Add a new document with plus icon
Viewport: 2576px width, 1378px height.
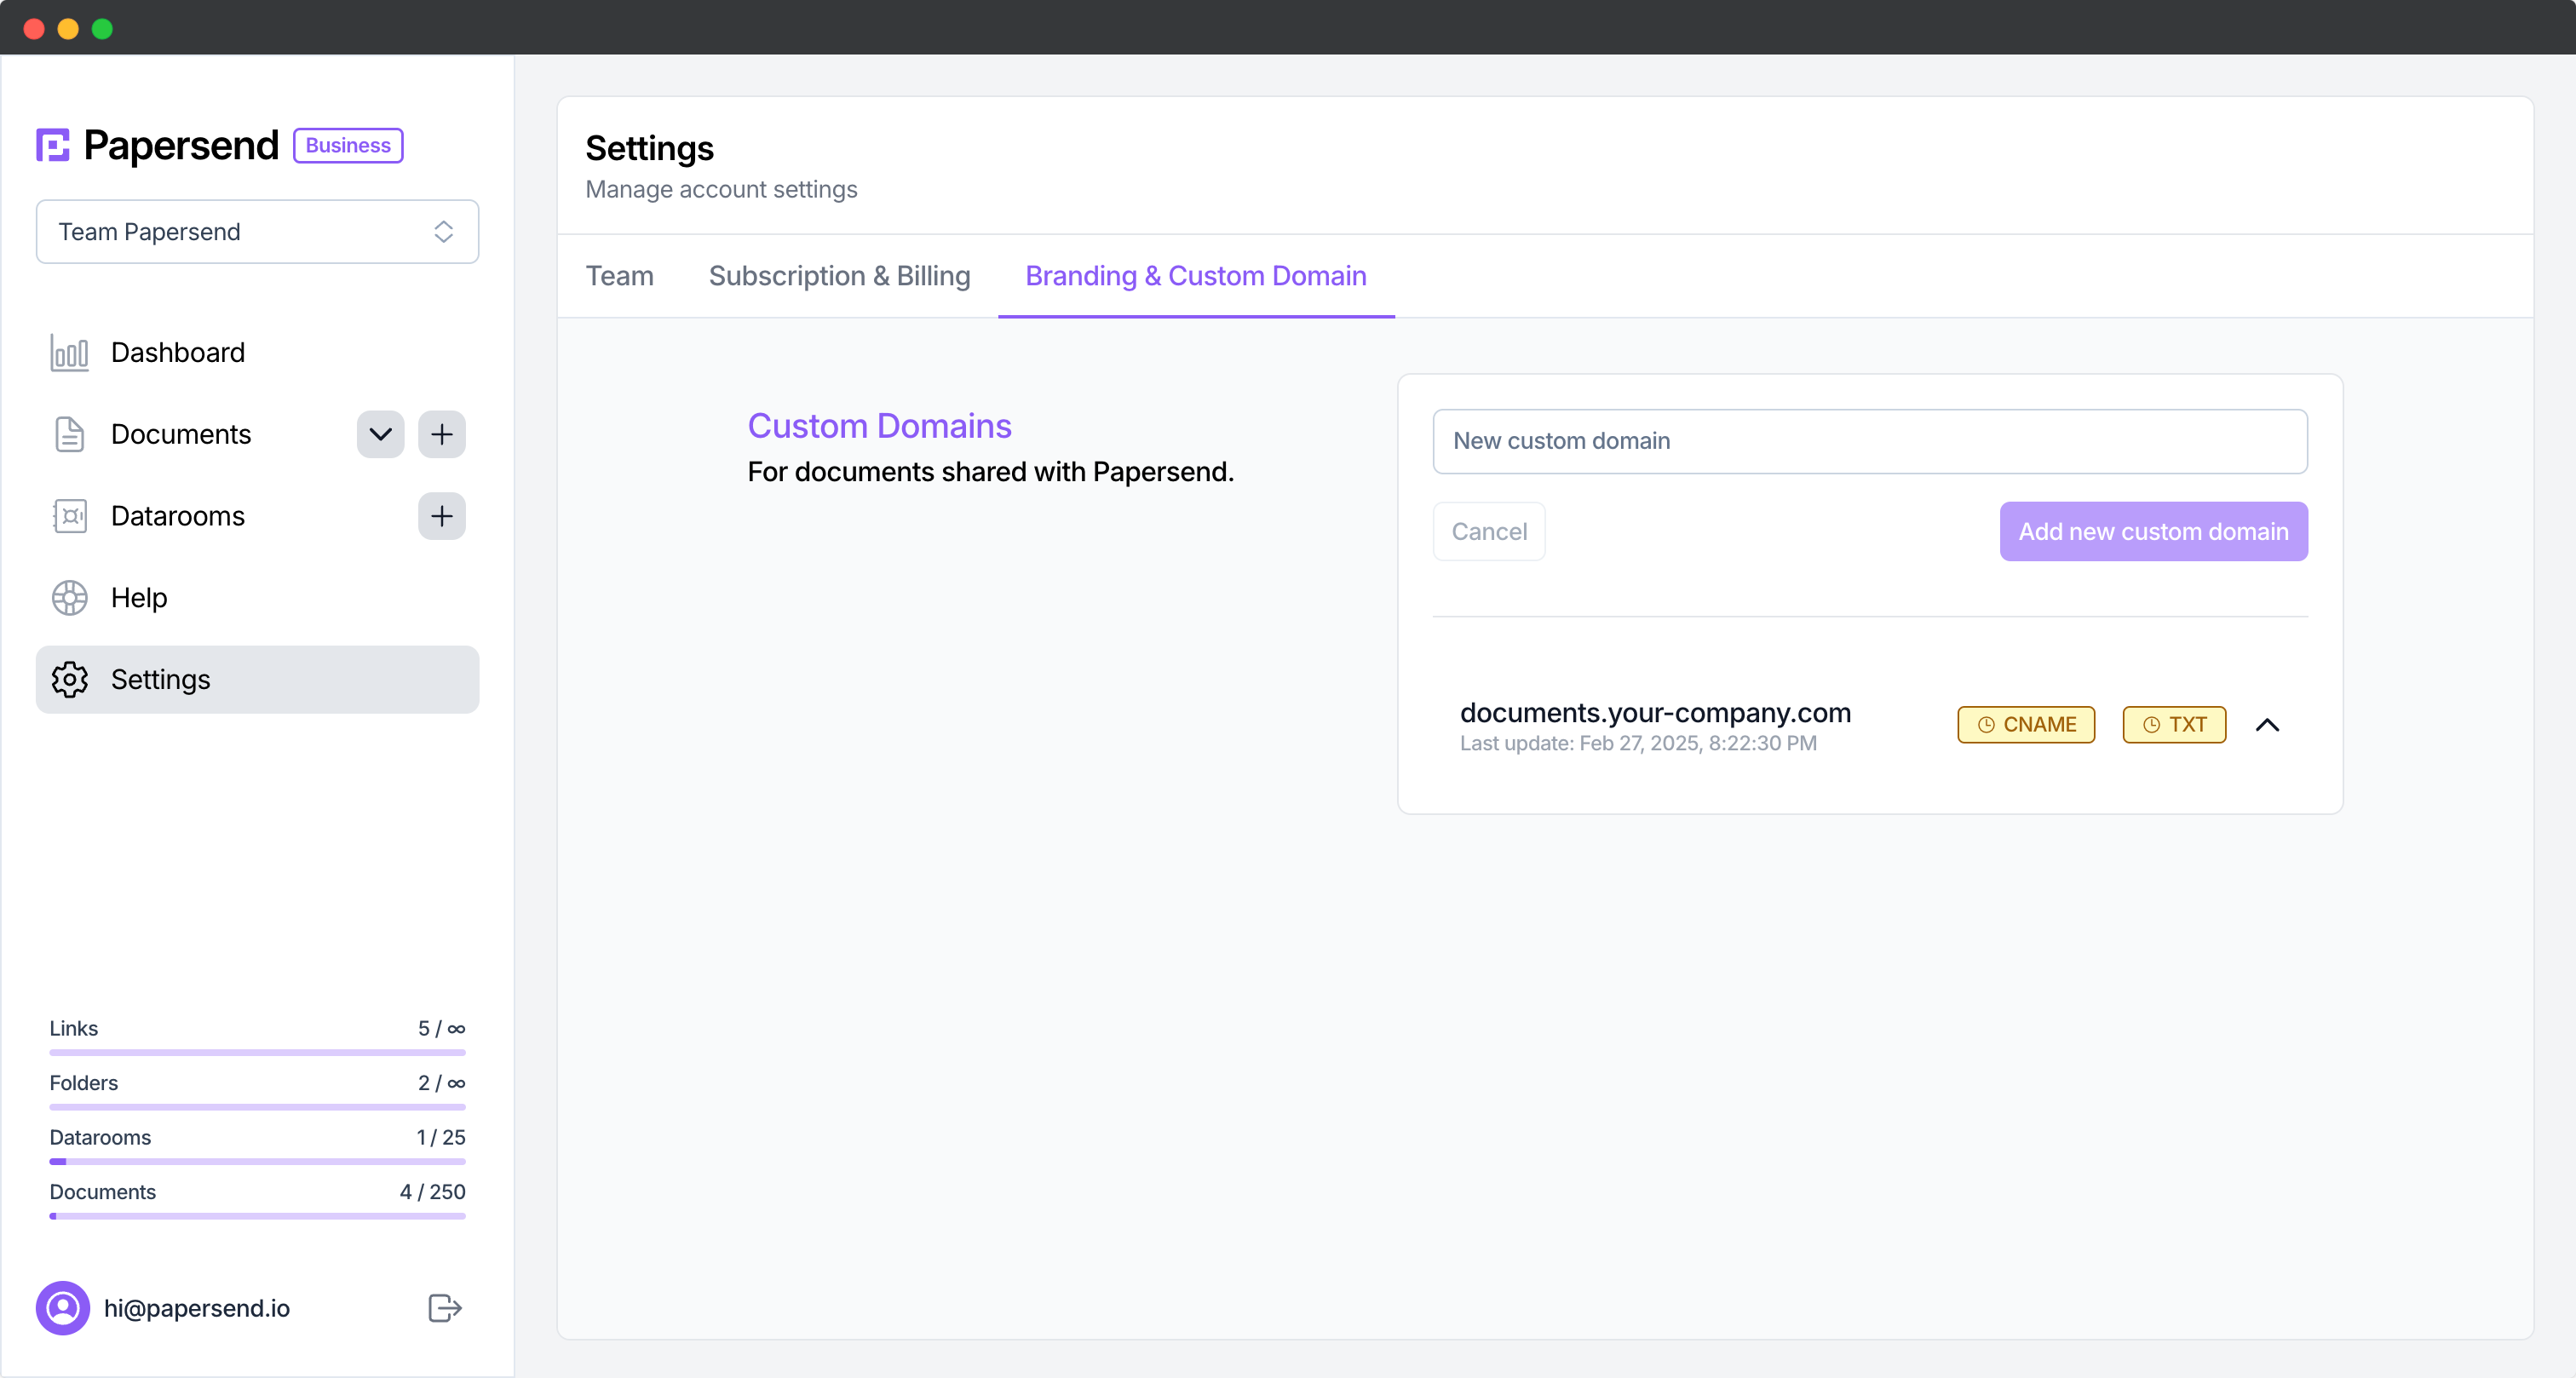[441, 434]
